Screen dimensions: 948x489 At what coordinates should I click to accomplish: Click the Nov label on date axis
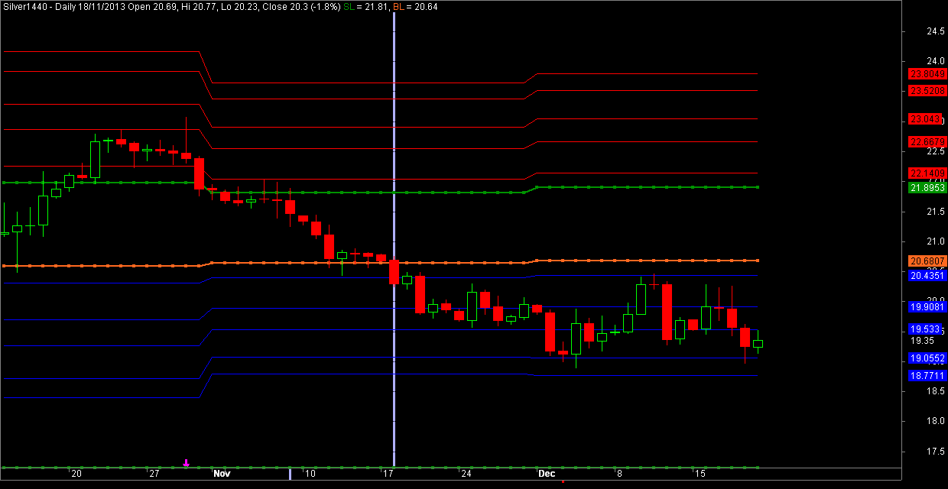222,474
